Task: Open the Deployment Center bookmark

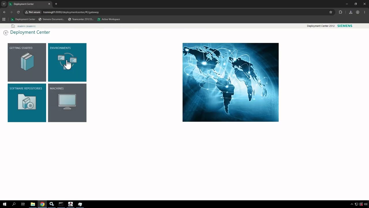Action: coord(23,19)
